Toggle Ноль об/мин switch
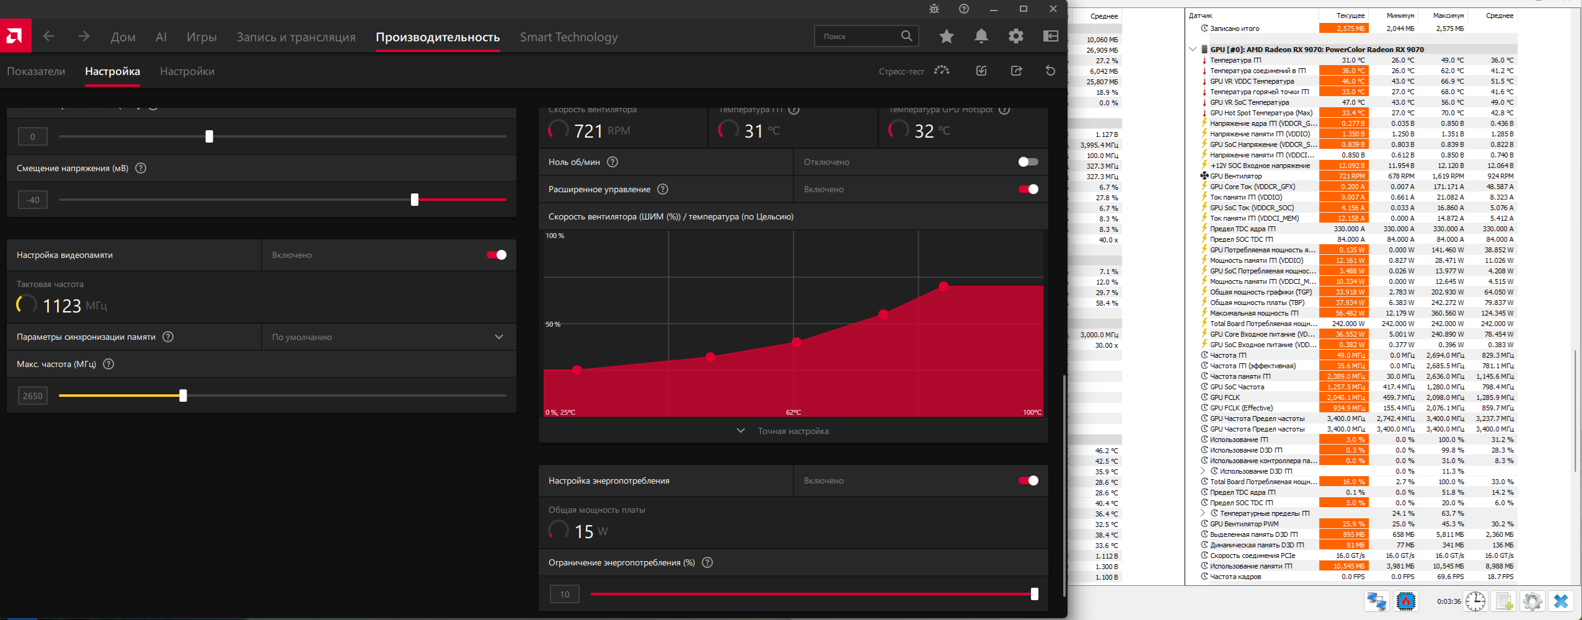The width and height of the screenshot is (1582, 620). [x=1028, y=162]
